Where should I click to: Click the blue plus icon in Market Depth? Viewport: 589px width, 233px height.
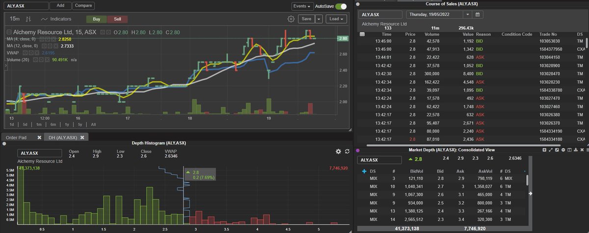tap(364, 171)
